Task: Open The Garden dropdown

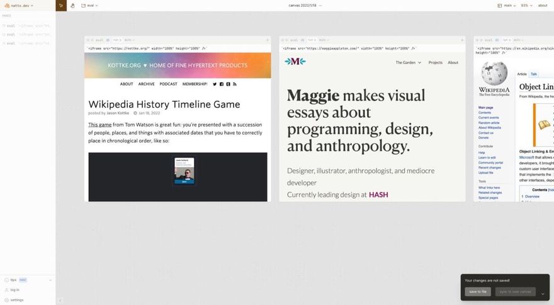Action: (x=408, y=62)
